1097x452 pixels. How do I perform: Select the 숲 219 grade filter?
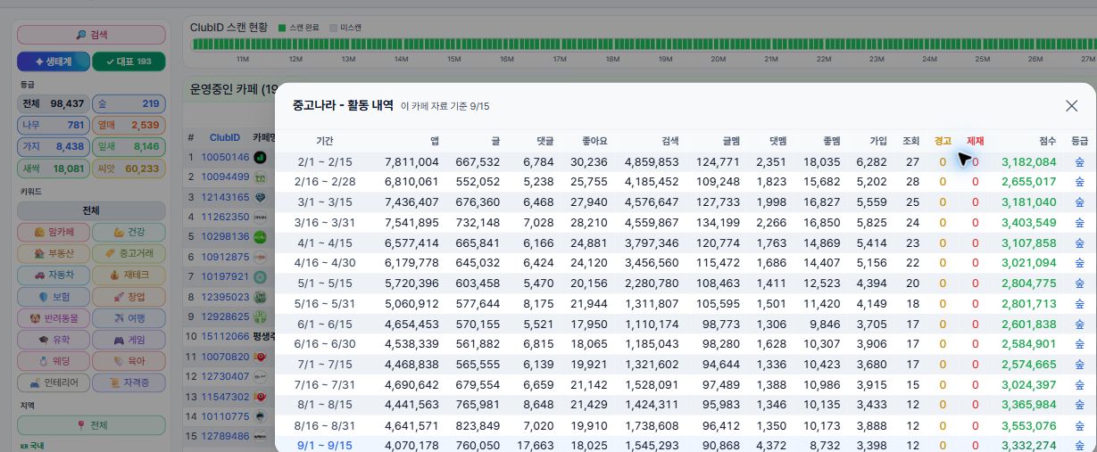tap(129, 103)
